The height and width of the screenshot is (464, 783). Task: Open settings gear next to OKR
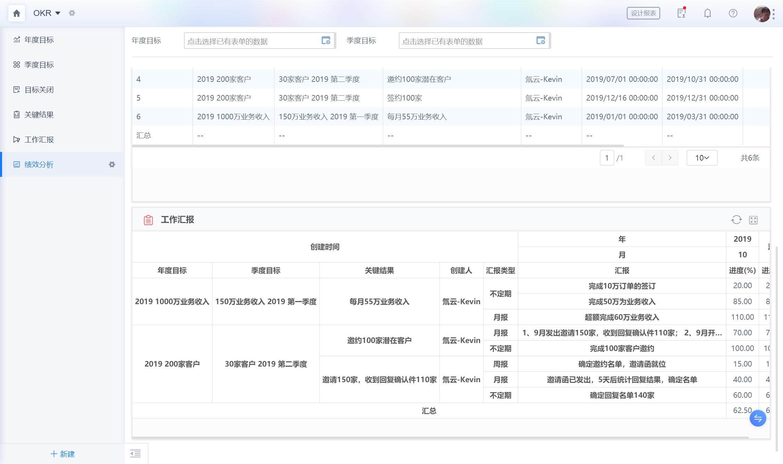72,13
